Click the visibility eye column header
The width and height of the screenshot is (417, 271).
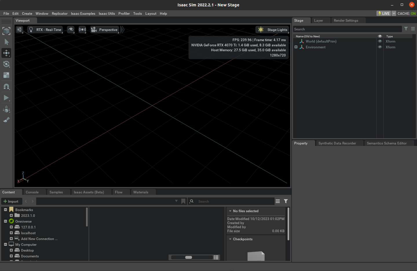(x=380, y=36)
